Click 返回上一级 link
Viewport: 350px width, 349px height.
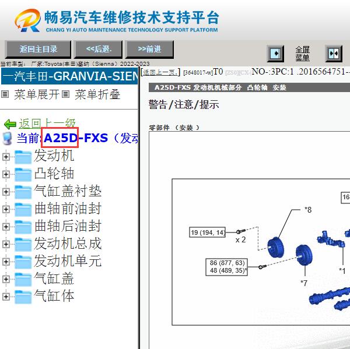tap(47, 124)
